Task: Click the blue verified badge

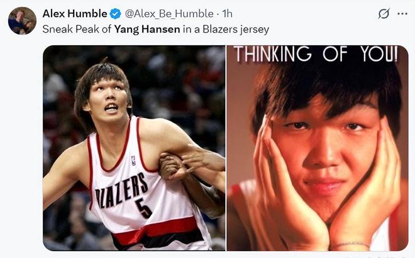Action: pos(115,14)
